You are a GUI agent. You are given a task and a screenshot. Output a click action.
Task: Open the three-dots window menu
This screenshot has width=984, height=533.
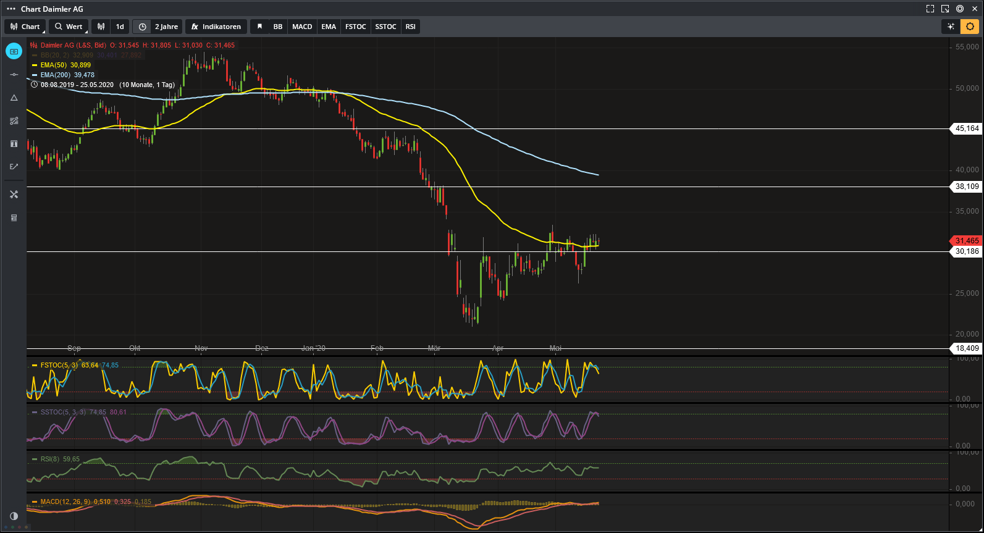click(11, 9)
